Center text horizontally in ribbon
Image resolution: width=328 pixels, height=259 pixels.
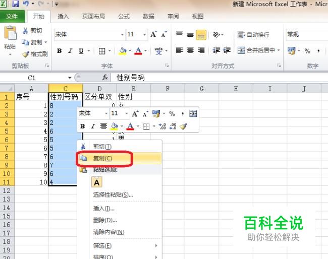[190, 50]
